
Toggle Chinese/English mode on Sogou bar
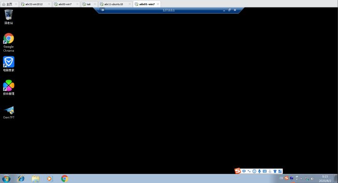pos(244,171)
